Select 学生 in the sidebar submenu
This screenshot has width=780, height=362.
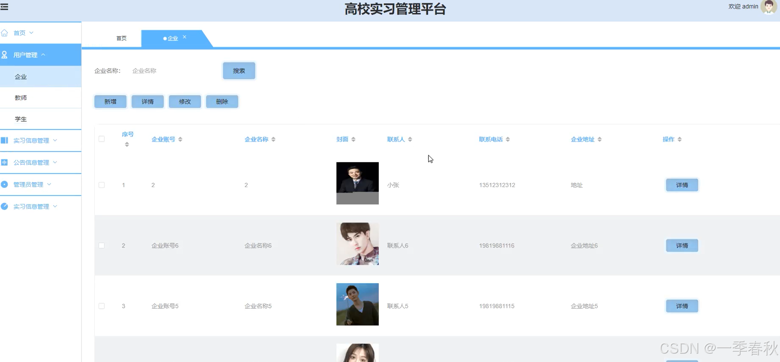click(40, 119)
